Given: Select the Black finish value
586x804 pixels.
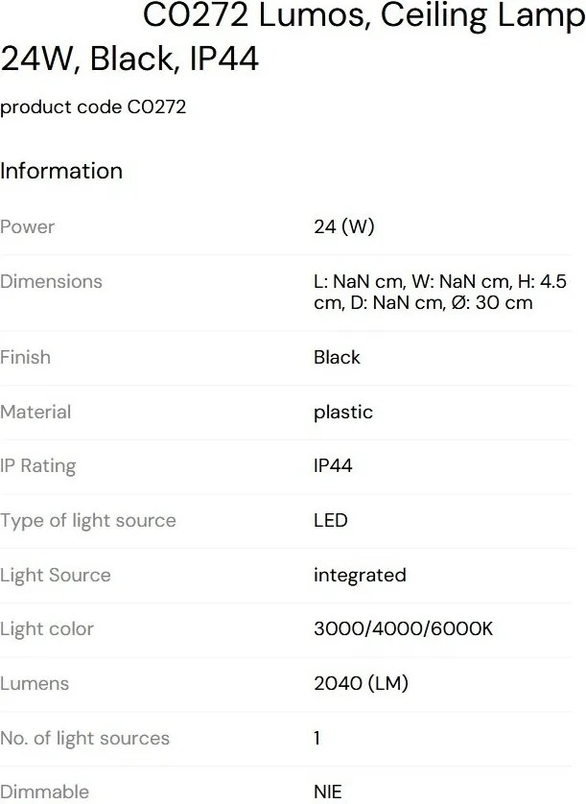Looking at the screenshot, I should [x=337, y=357].
